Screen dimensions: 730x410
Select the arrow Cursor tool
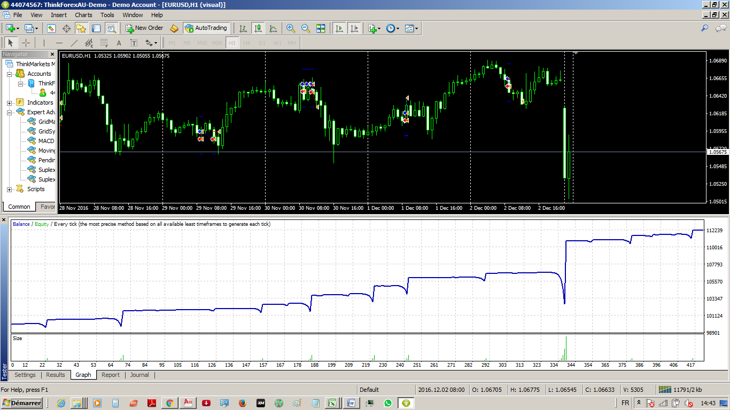(x=11, y=43)
